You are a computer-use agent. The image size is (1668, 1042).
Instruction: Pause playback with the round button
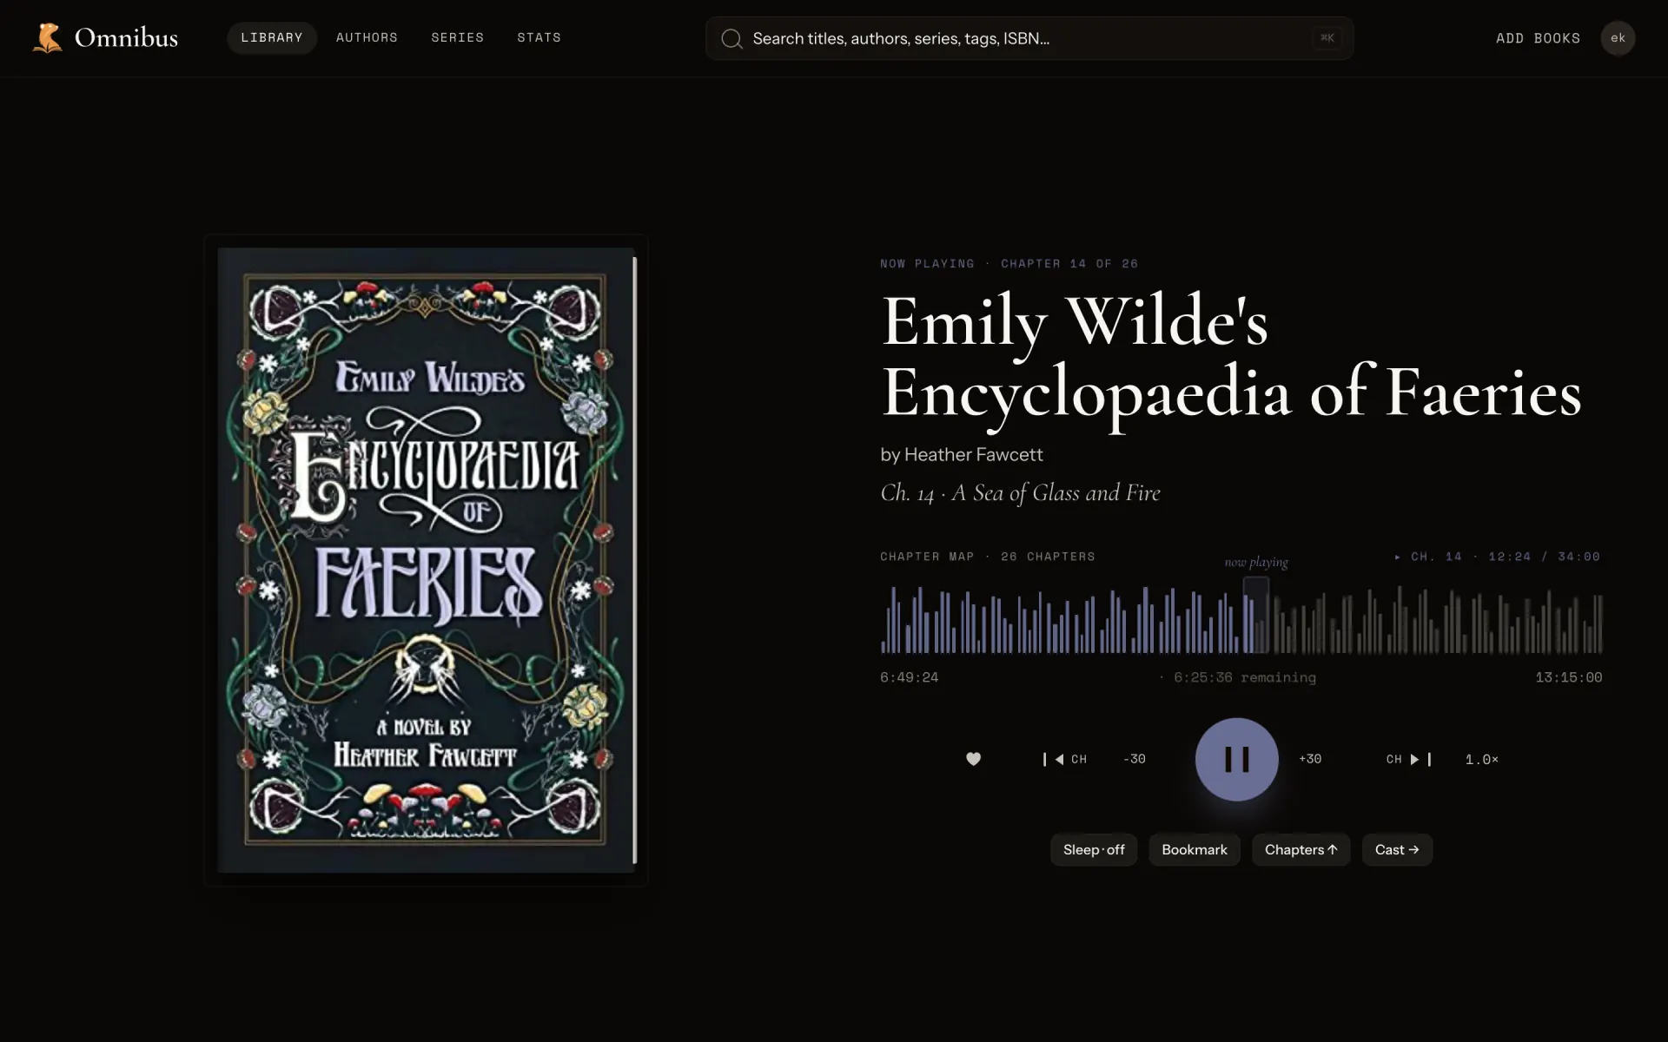(x=1236, y=759)
